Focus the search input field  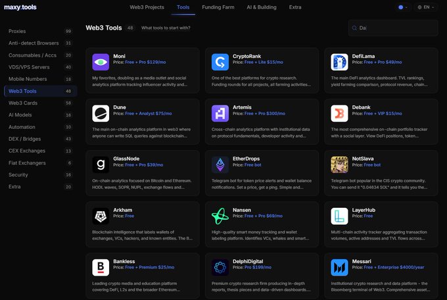click(393, 28)
